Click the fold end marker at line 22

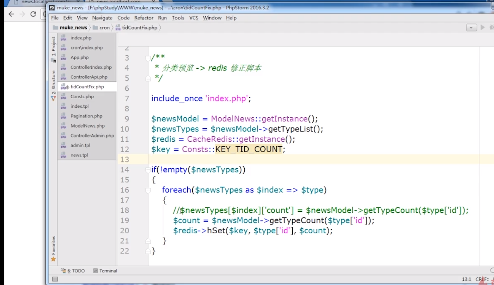[x=148, y=251]
